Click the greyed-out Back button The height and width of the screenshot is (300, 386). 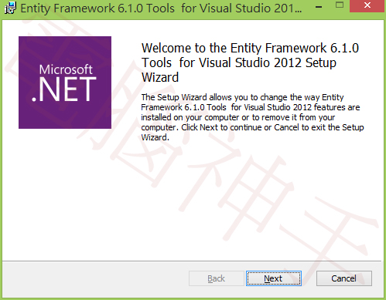217,278
